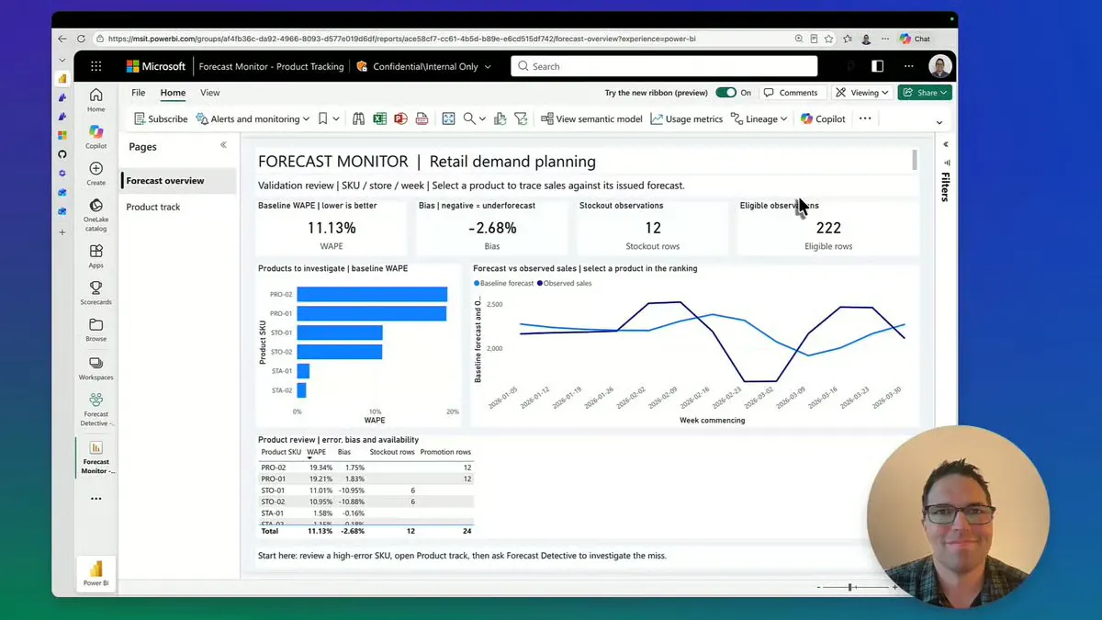This screenshot has height=620, width=1102.
Task: Open the sidebar more options ellipsis
Action: 96,499
